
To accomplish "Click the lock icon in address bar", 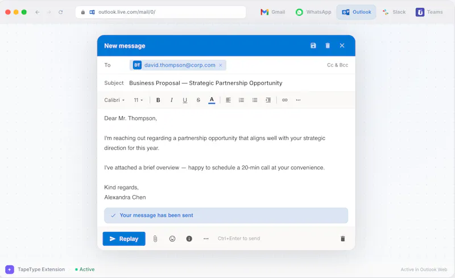I will [83, 12].
